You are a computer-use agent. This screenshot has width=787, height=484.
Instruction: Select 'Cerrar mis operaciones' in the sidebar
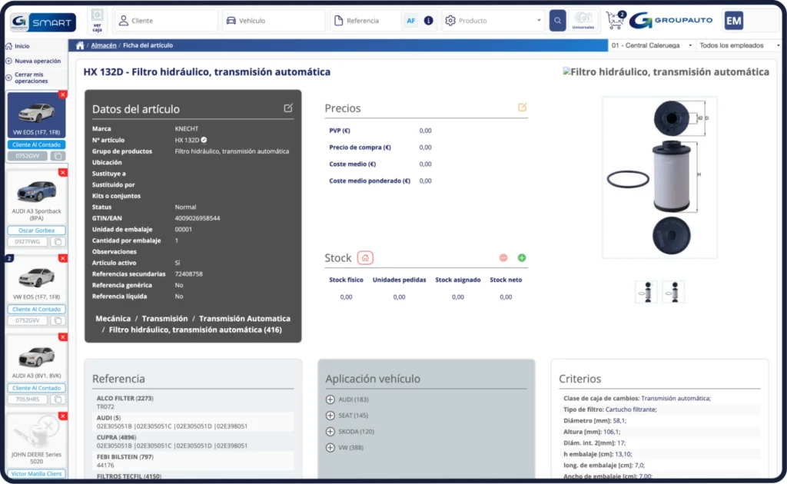[x=31, y=78]
